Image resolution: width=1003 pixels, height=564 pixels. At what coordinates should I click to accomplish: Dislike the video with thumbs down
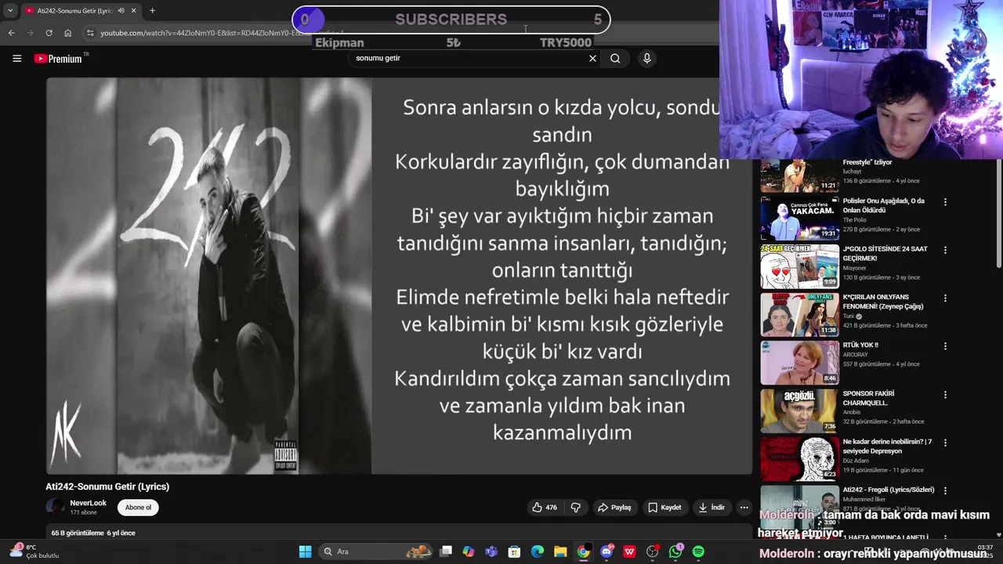575,508
